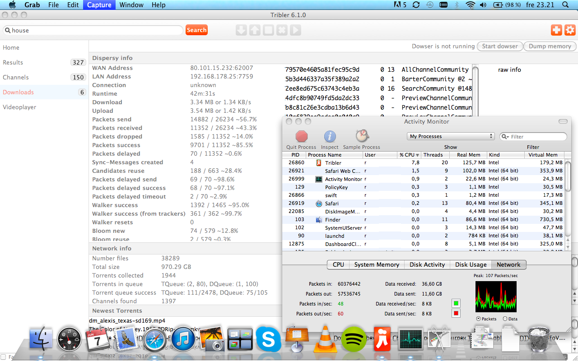The width and height of the screenshot is (578, 361).
Task: Open Tribler settings via orange gear icon
Action: pyautogui.click(x=570, y=30)
